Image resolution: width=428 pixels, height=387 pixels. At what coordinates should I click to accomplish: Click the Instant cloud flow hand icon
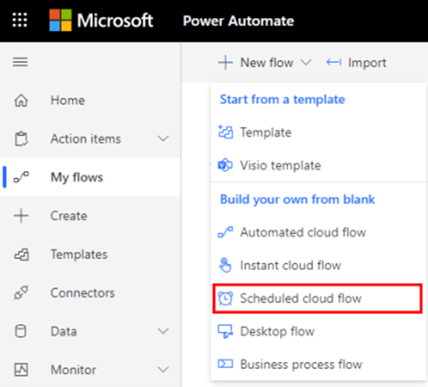(x=225, y=265)
